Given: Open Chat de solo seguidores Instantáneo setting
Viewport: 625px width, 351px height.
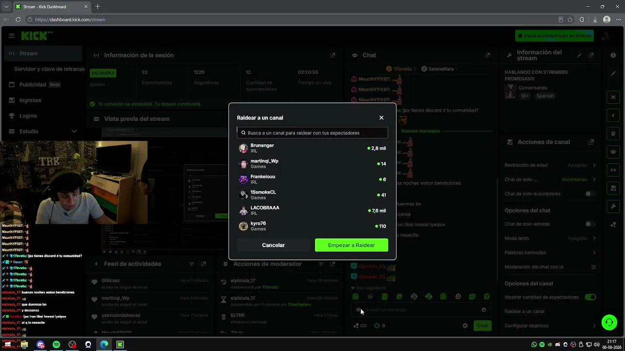Looking at the screenshot, I should [x=550, y=179].
